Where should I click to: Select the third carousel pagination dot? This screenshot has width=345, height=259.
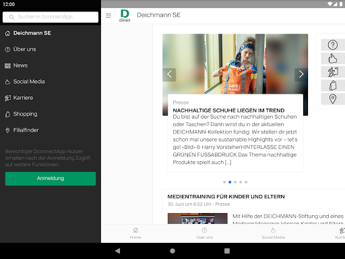click(x=235, y=182)
